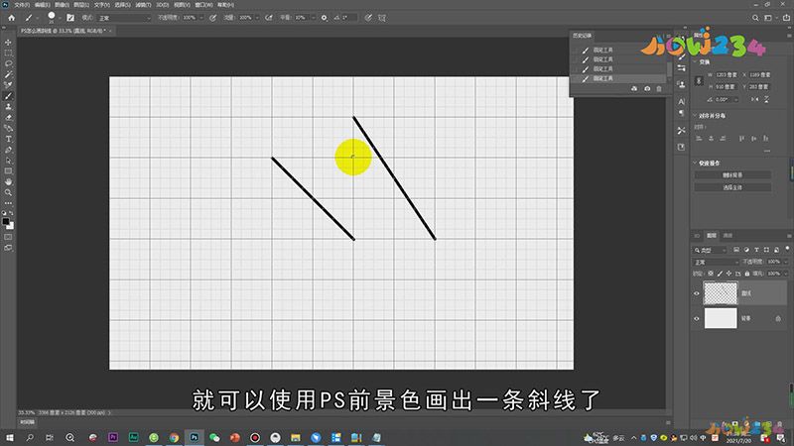Open layer opacity dropdown arrow
Viewport: 794px width, 446px height.
(x=786, y=262)
